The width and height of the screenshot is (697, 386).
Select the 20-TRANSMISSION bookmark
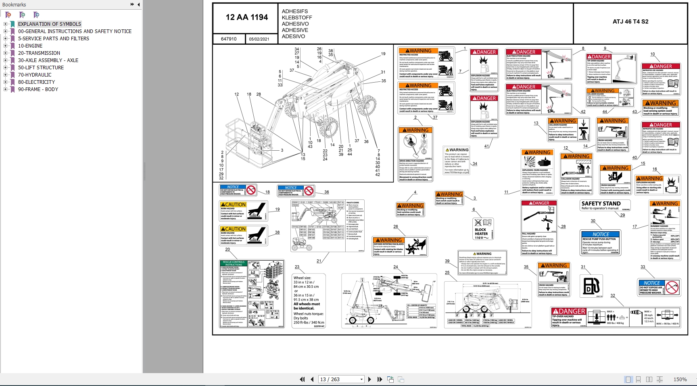39,53
